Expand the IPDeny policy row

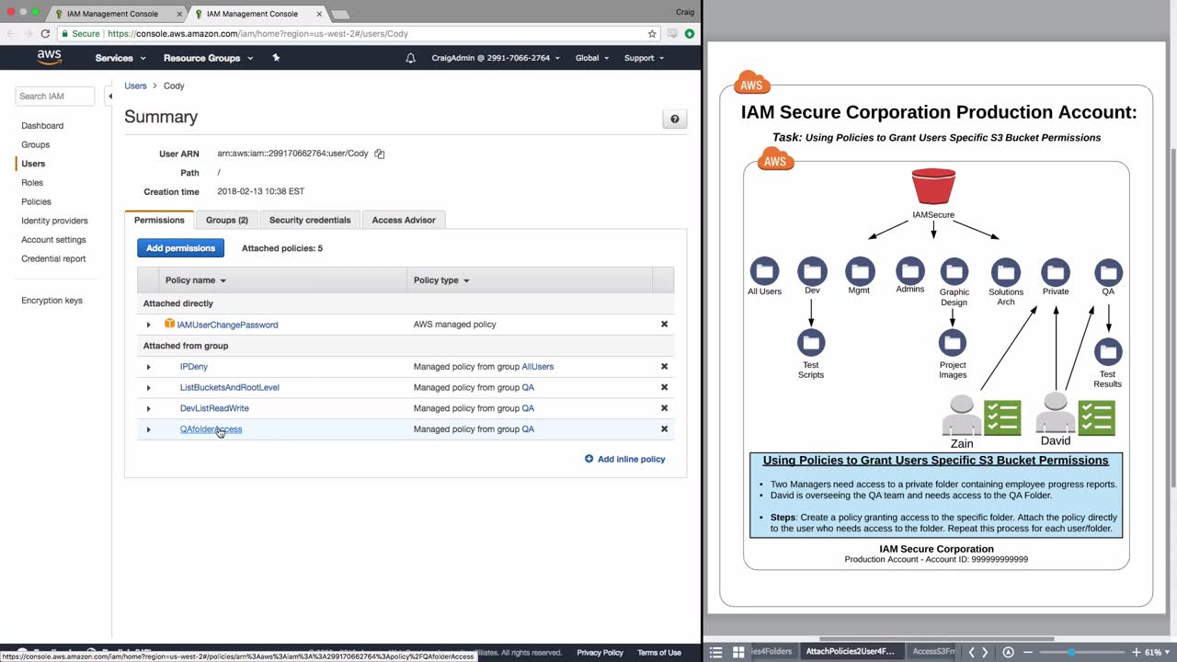(148, 367)
